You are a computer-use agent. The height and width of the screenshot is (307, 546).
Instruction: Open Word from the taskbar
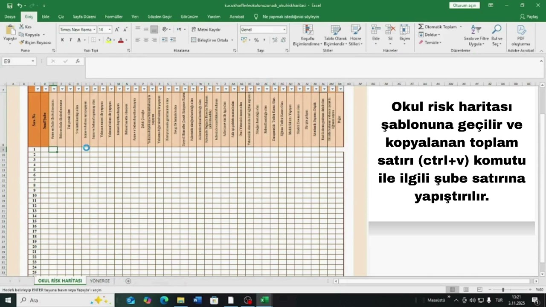(x=197, y=300)
